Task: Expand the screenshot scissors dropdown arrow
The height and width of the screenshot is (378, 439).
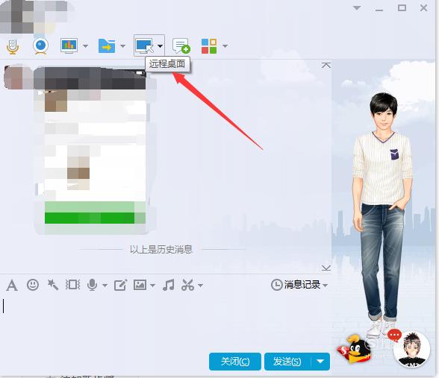Action: (200, 286)
